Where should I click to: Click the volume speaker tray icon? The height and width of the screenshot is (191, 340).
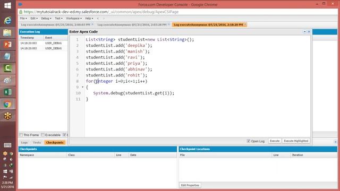pyautogui.click(x=11, y=159)
